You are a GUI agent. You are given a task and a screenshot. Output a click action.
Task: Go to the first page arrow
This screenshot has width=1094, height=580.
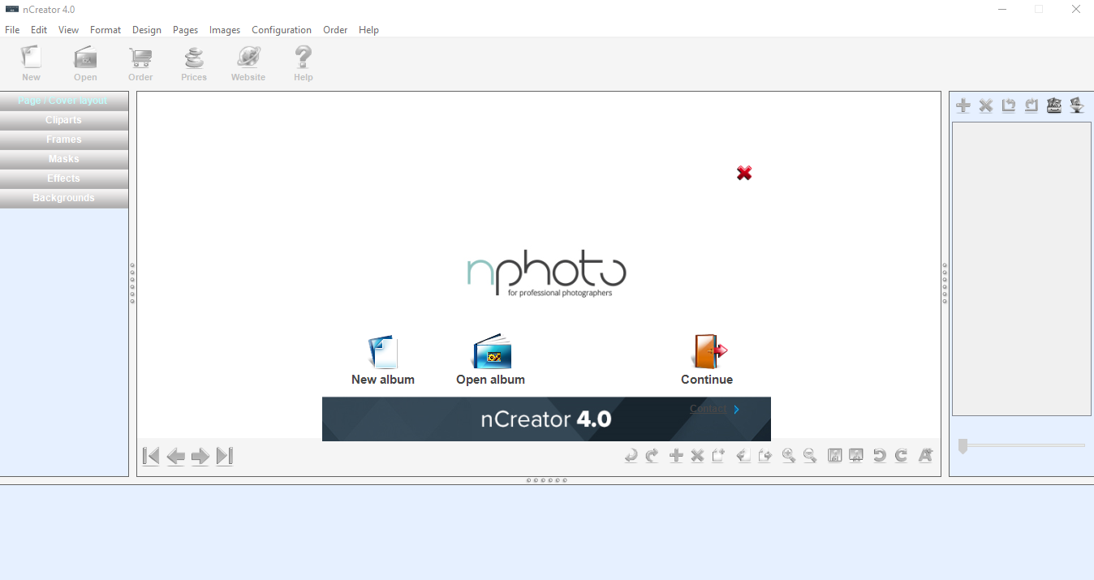point(151,456)
